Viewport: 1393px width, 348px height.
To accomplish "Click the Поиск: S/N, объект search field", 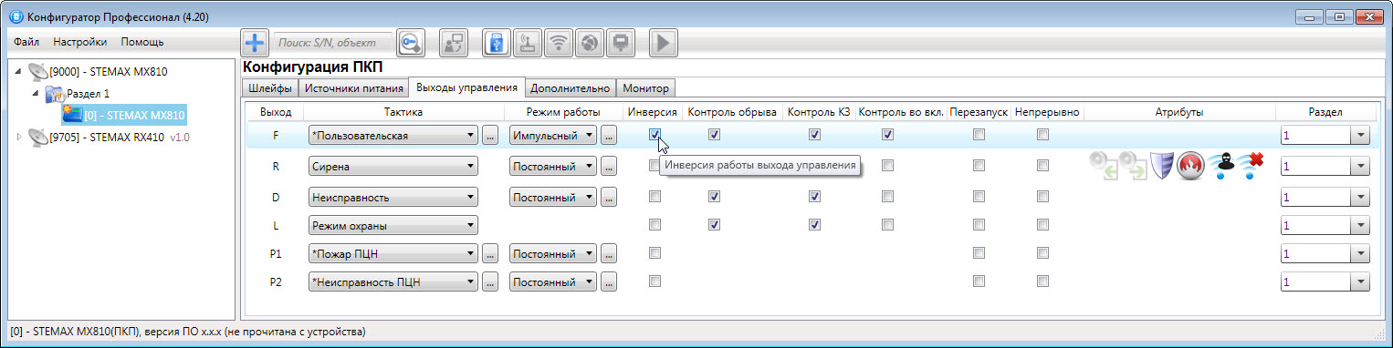I will pos(334,43).
